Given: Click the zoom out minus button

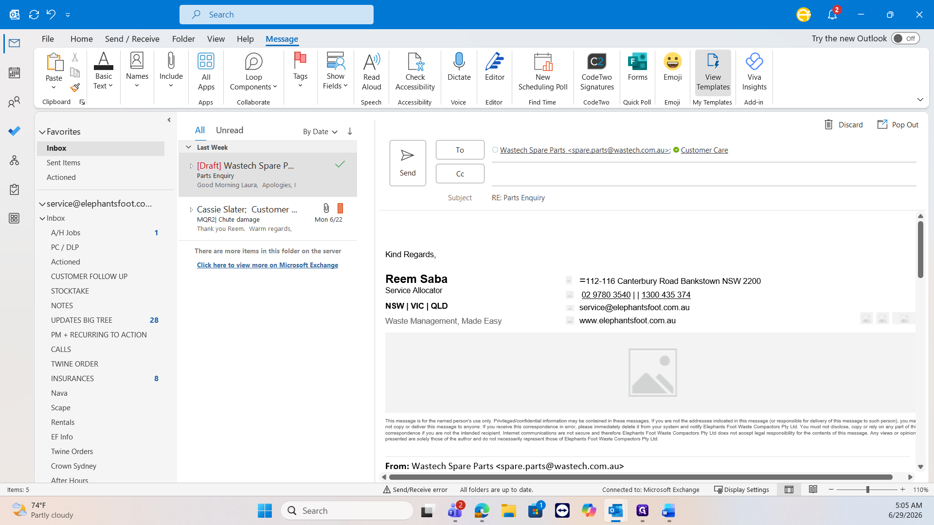Looking at the screenshot, I should point(831,490).
